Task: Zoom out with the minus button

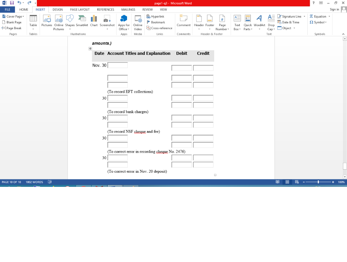Action: [x=304, y=182]
